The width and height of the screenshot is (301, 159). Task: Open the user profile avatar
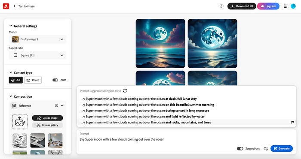(293, 6)
